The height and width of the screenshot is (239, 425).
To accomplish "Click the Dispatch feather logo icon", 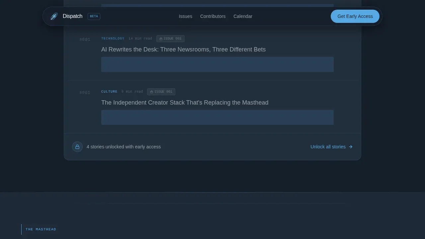I will pos(54,16).
